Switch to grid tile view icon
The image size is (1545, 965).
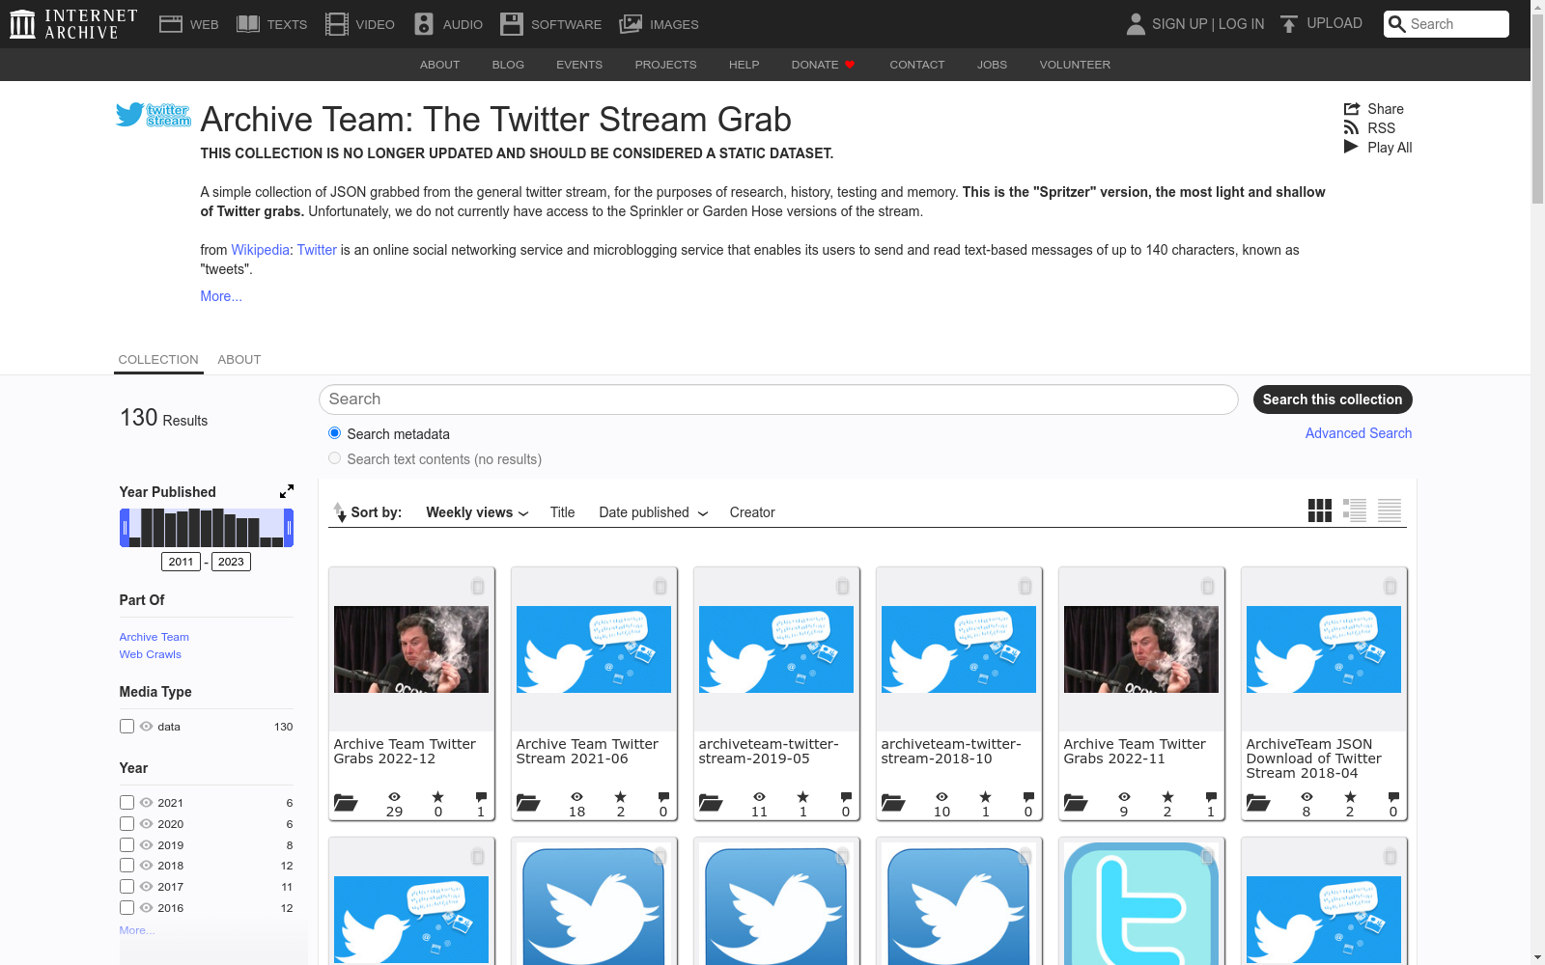click(x=1320, y=510)
